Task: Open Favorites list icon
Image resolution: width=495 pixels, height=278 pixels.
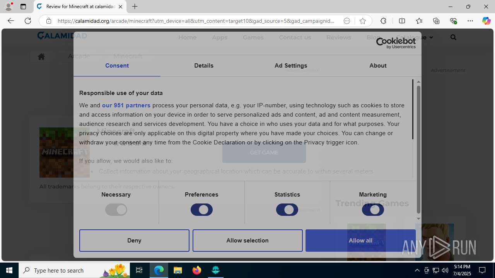Action: 419,21
